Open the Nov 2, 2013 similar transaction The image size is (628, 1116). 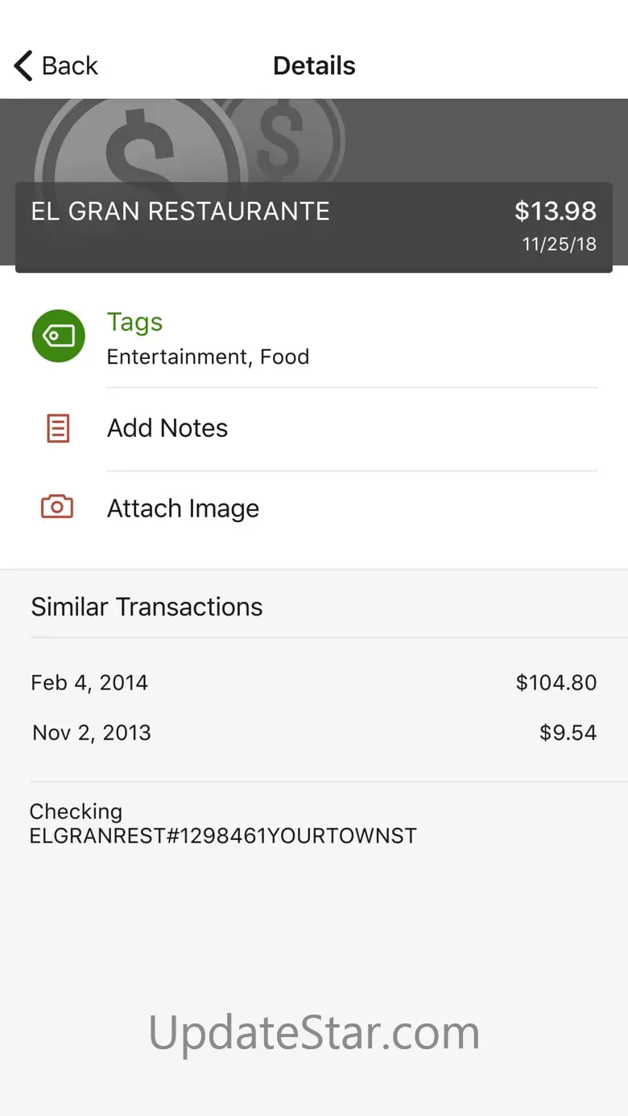(x=92, y=733)
